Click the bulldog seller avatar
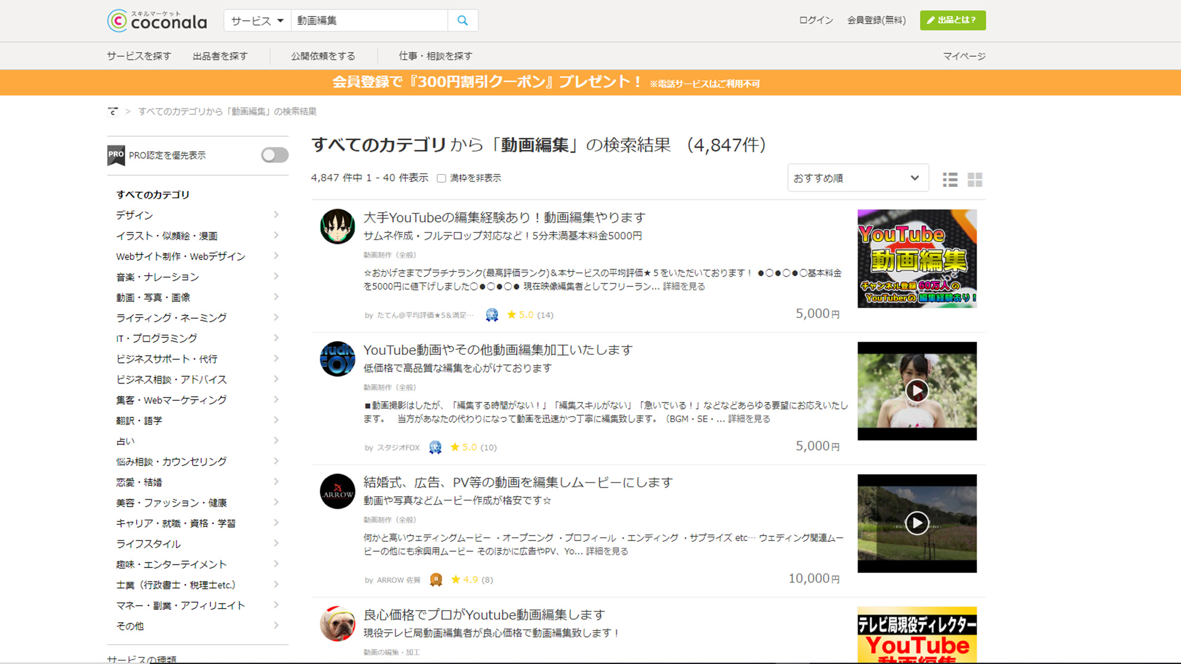1181x664 pixels. click(337, 624)
